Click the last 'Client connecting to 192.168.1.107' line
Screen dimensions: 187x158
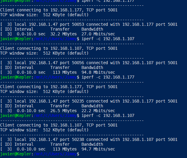coord(58,125)
